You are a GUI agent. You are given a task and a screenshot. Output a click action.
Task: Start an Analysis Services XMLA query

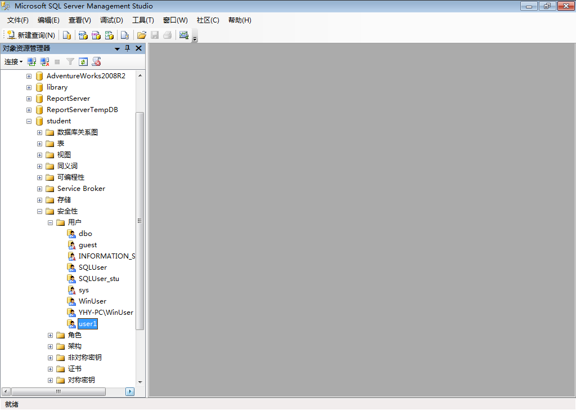pos(109,35)
